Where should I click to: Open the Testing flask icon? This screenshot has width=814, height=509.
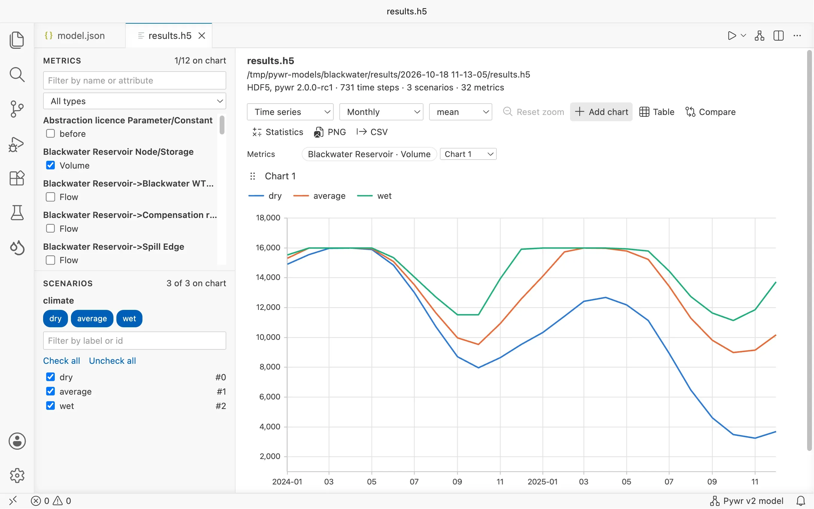[17, 213]
